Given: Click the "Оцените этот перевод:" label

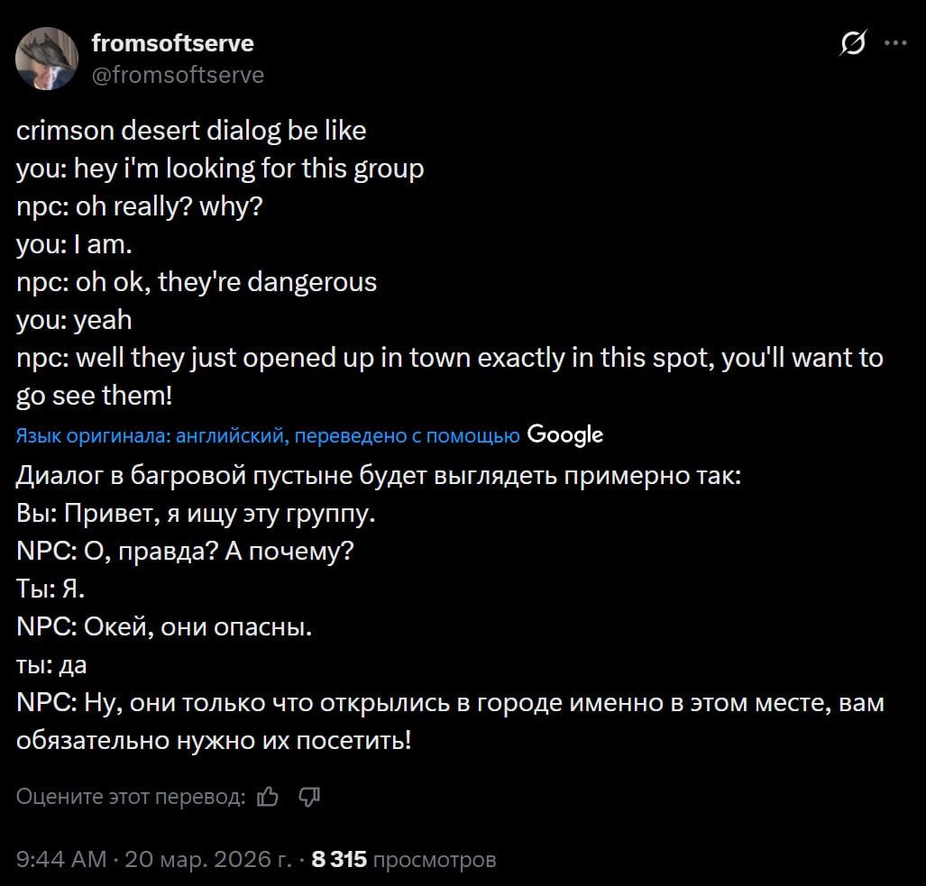Looking at the screenshot, I should (131, 796).
